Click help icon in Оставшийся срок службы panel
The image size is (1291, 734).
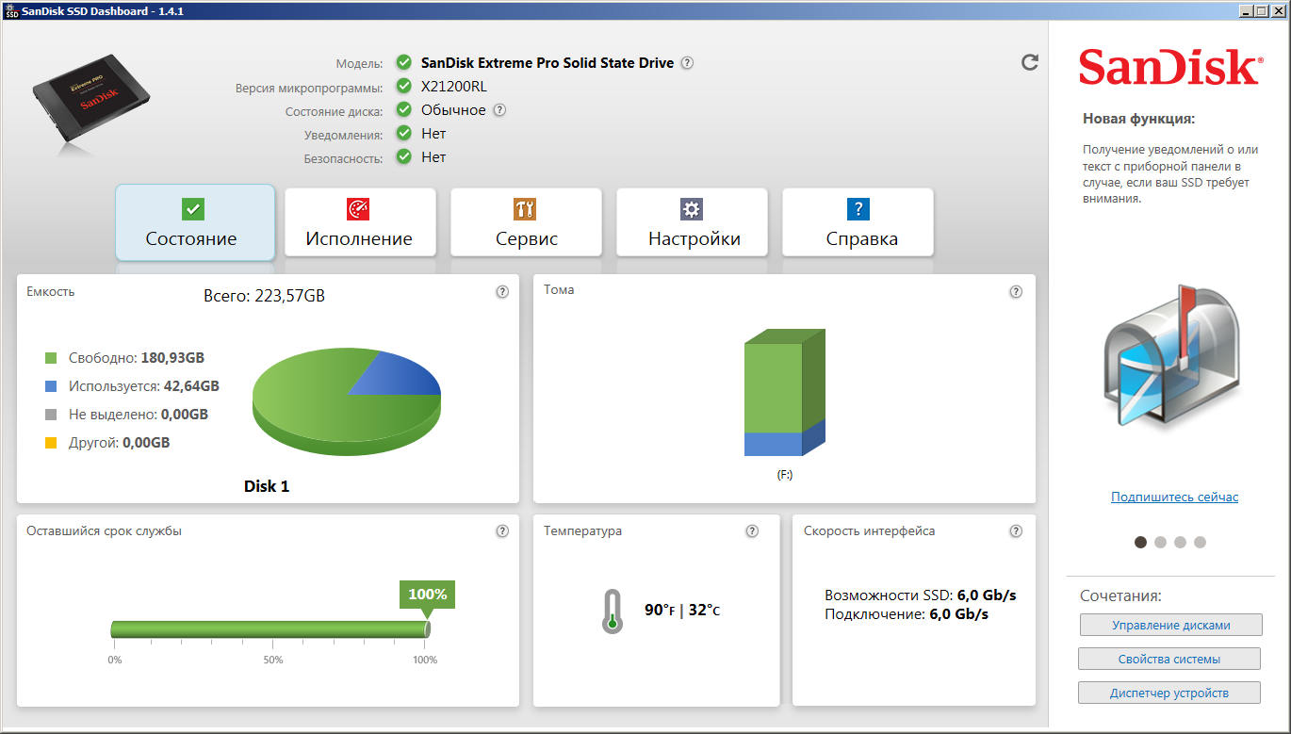[503, 531]
